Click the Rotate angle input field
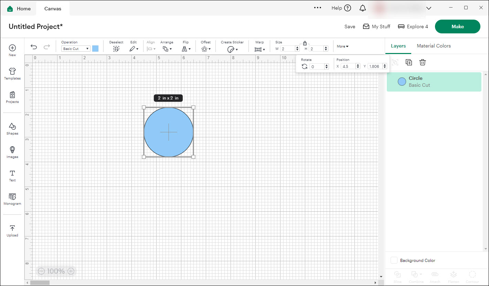The height and width of the screenshot is (286, 489). [317, 66]
